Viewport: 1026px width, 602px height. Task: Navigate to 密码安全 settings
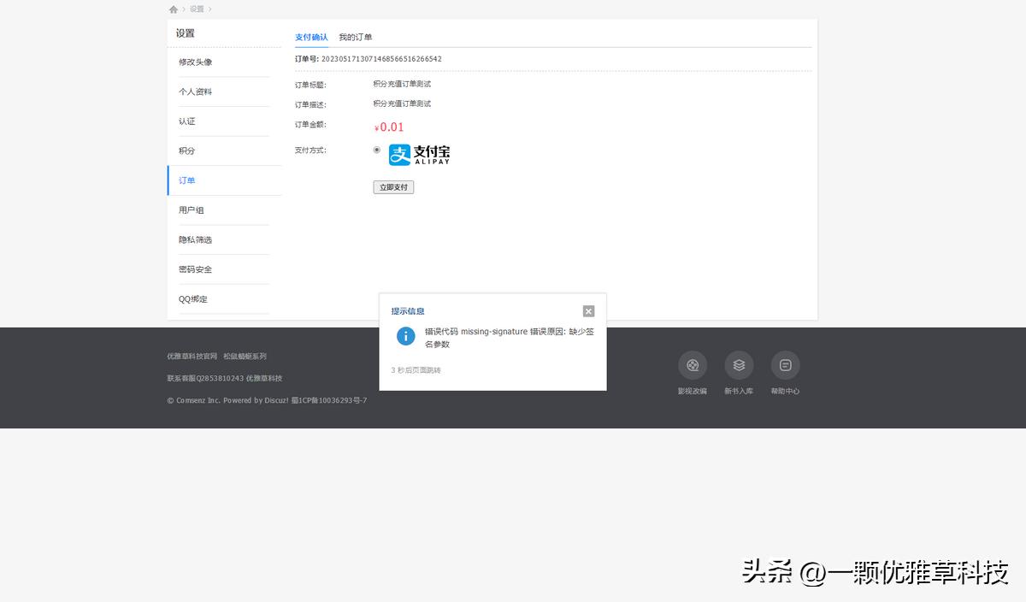(x=196, y=269)
